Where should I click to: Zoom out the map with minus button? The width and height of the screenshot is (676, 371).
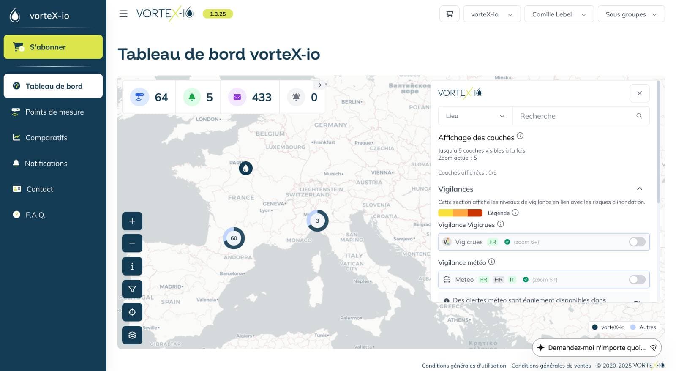(132, 243)
